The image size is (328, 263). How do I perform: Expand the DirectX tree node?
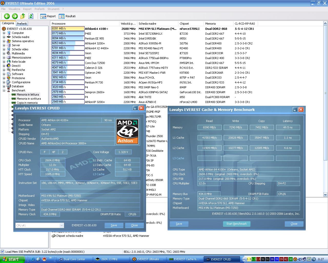[4, 66]
